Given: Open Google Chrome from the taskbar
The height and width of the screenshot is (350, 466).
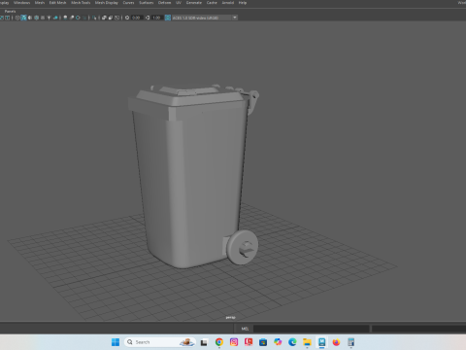Looking at the screenshot, I should (219, 342).
